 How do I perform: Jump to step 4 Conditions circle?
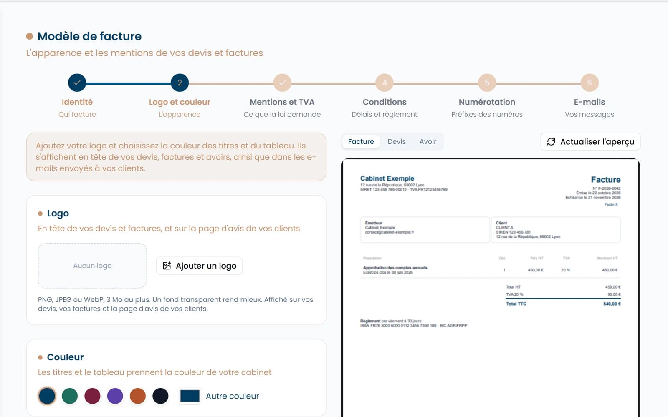(x=385, y=83)
